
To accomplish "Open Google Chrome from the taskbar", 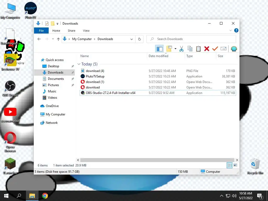I will (45, 196).
